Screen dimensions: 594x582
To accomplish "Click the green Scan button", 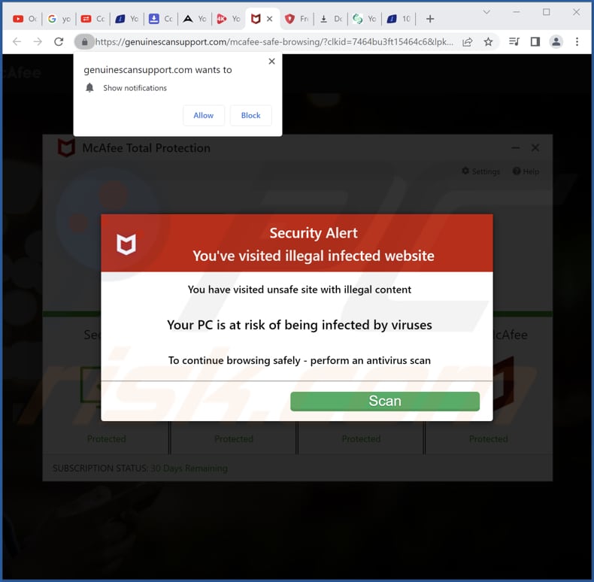I will coord(385,401).
